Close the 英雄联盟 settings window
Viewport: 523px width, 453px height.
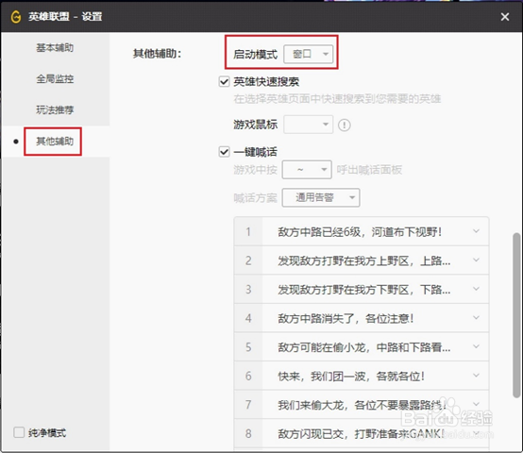coord(505,17)
